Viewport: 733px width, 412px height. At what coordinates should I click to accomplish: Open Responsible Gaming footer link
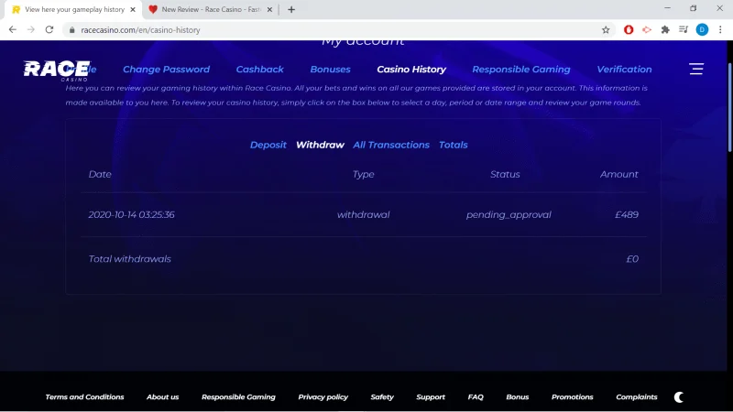coord(238,397)
